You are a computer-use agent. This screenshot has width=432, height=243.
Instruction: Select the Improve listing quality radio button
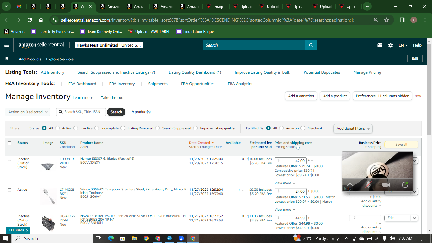coord(195,128)
